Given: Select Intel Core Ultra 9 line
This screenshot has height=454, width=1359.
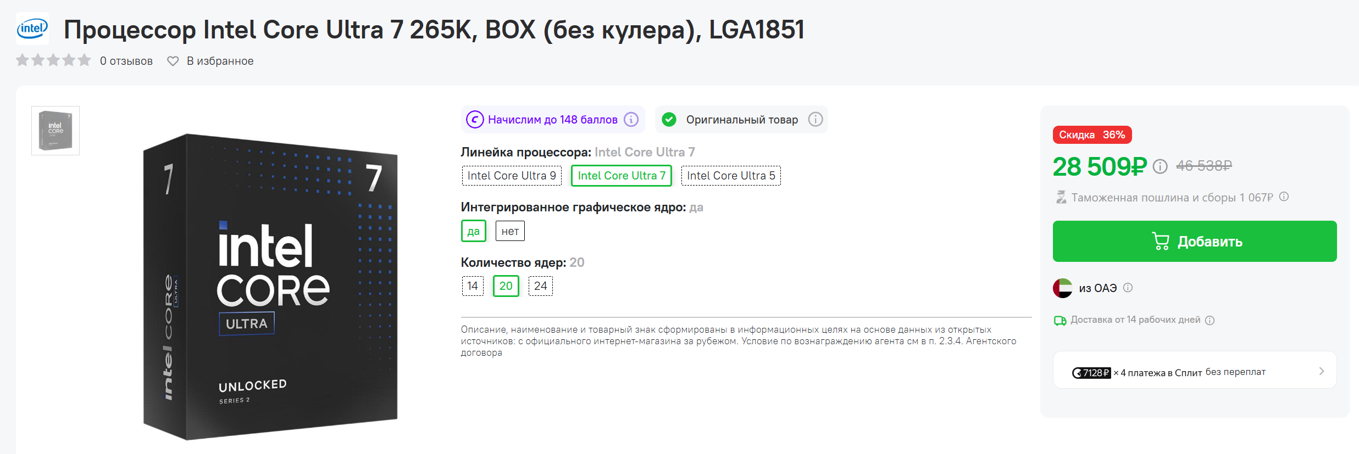Looking at the screenshot, I should click(x=512, y=176).
